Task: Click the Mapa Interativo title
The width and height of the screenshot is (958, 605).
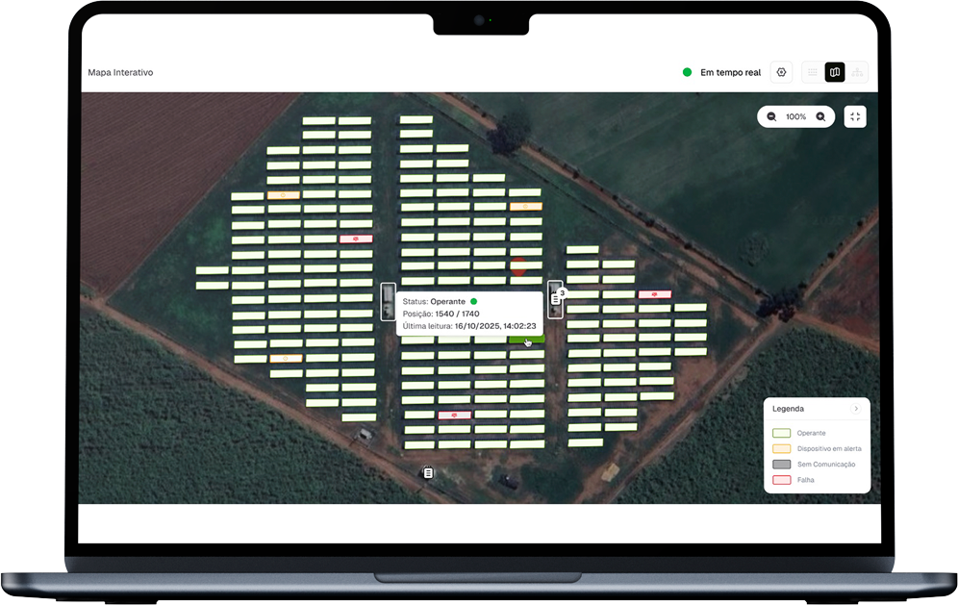Action: tap(120, 72)
